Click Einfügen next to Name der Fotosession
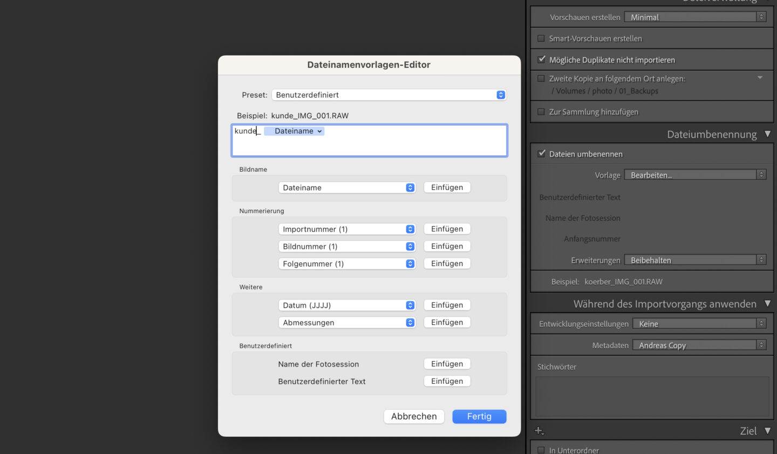Screen dimensions: 777x454 pyautogui.click(x=447, y=363)
